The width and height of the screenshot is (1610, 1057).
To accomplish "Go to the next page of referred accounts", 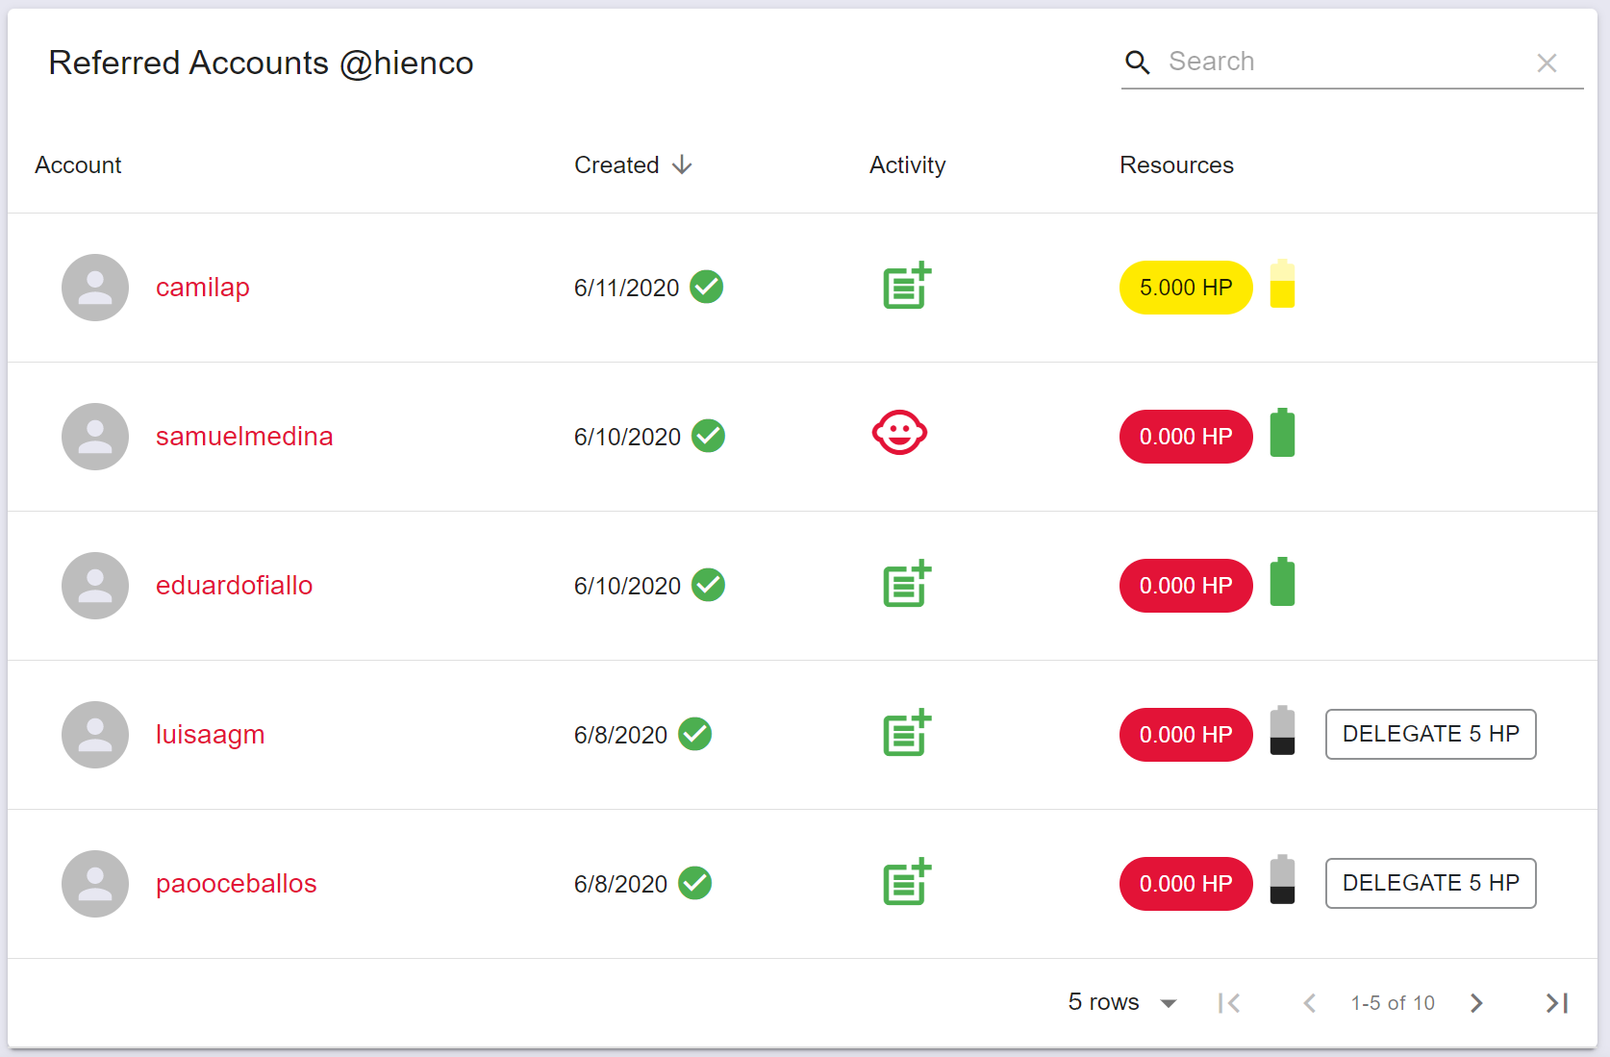I will [1476, 1003].
